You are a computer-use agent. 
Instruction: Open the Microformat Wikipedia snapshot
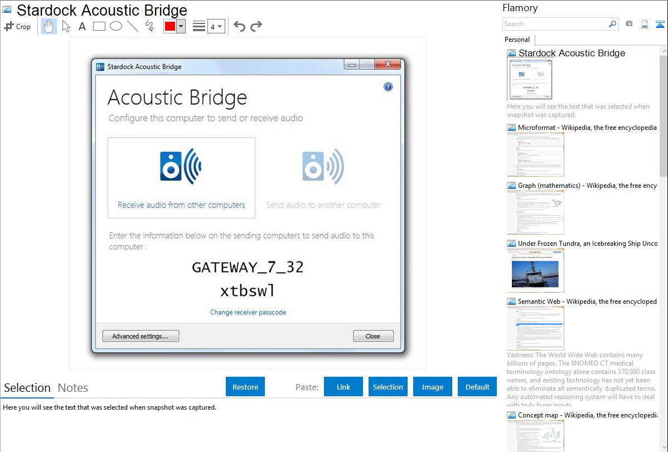point(587,128)
